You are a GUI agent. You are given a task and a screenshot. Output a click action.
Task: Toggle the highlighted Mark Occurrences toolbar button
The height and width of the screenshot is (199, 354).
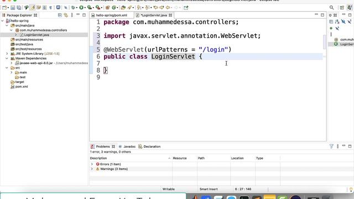(x=33, y=8)
